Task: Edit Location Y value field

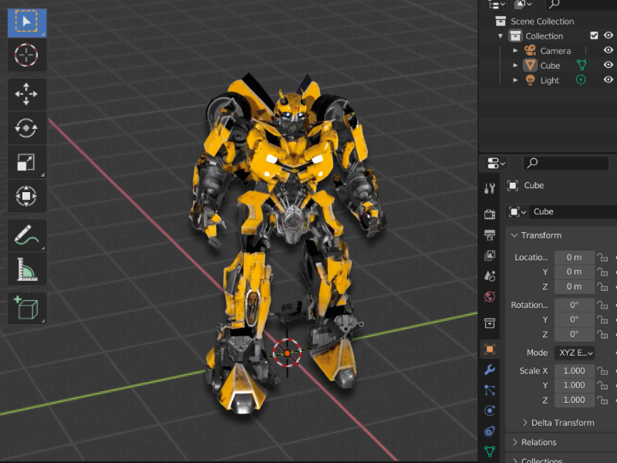Action: [574, 272]
